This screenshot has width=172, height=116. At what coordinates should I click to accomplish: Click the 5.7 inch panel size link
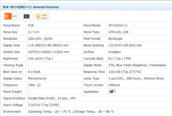pyautogui.click(x=34, y=32)
